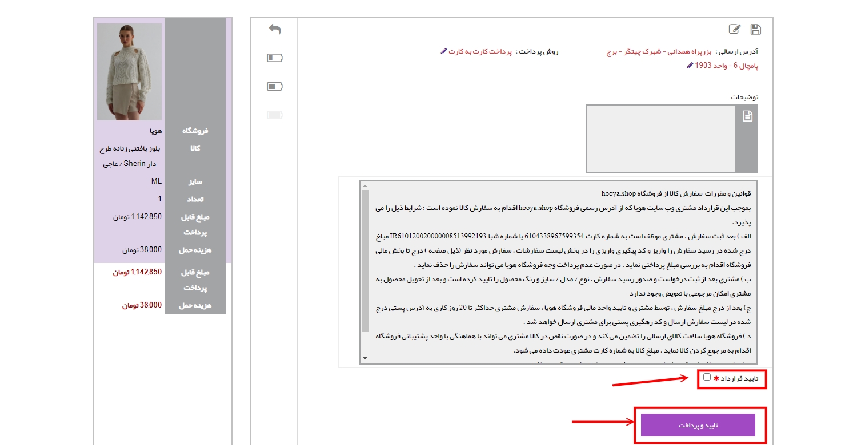Click pencil icon next to shipping address

tap(690, 66)
